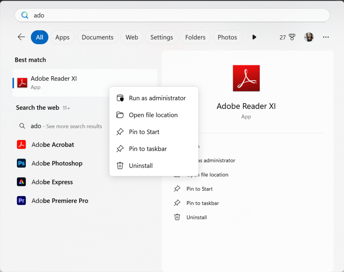The height and width of the screenshot is (272, 344).
Task: Click 'as administrator' action in details pane
Action: point(217,161)
